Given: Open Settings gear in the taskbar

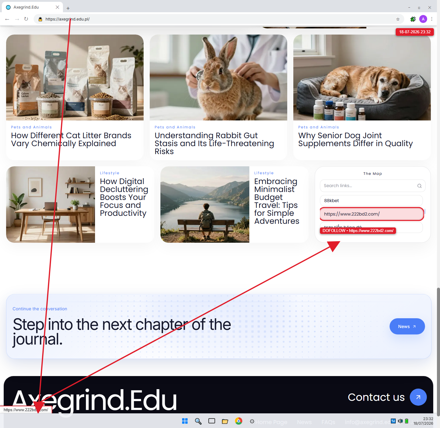Looking at the screenshot, I should coord(252,421).
